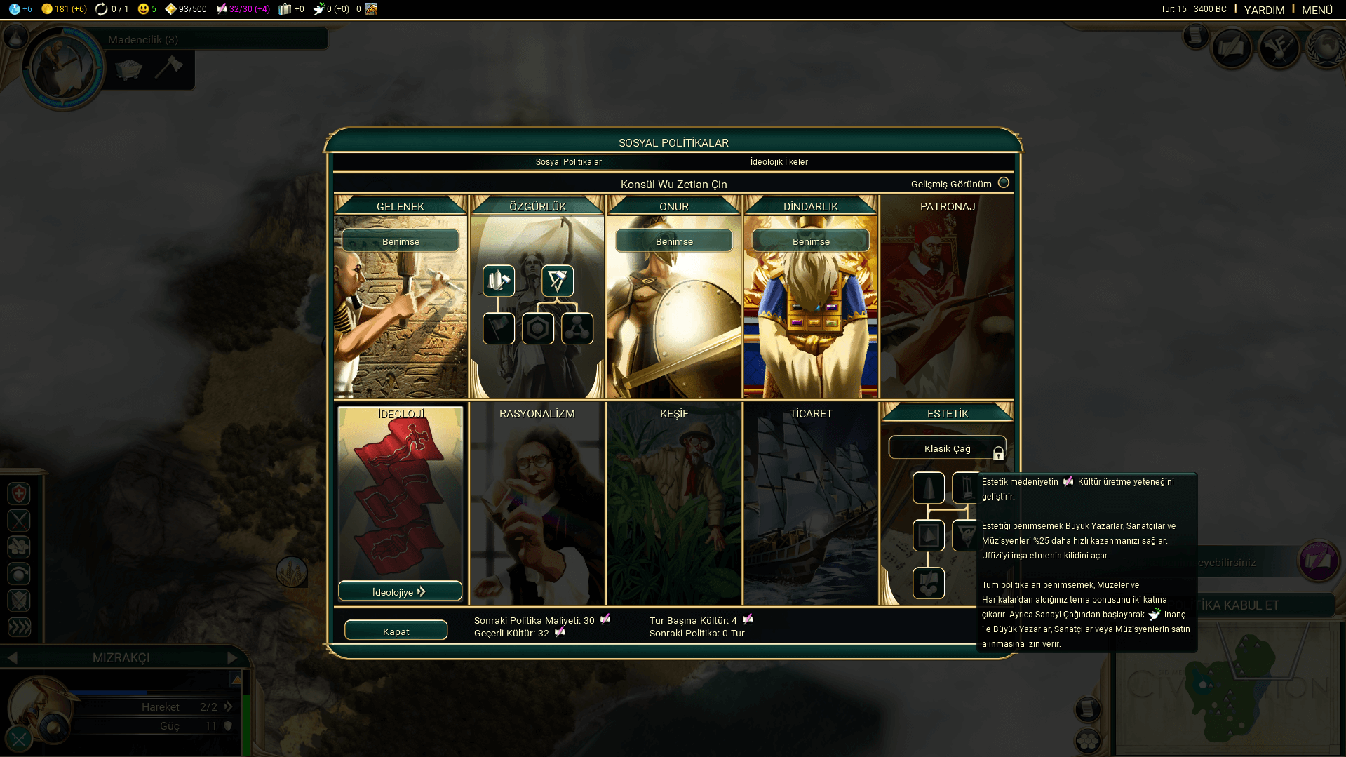Open the MENÜ menu
The width and height of the screenshot is (1346, 757).
coord(1317,10)
